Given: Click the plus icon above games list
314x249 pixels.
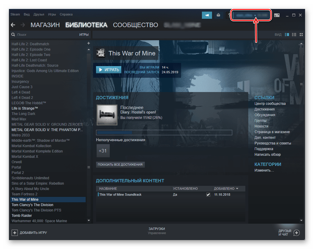Looking at the screenshot, I should click(x=88, y=43).
